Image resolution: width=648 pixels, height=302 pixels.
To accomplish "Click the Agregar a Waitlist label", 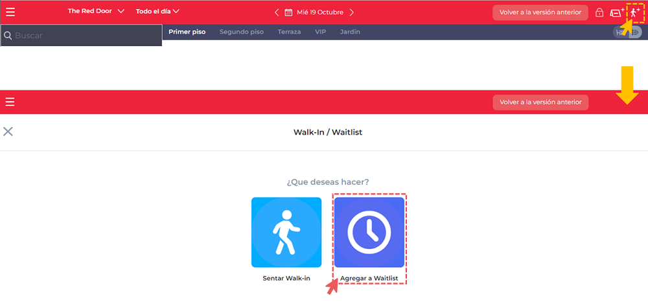I will 369,279.
